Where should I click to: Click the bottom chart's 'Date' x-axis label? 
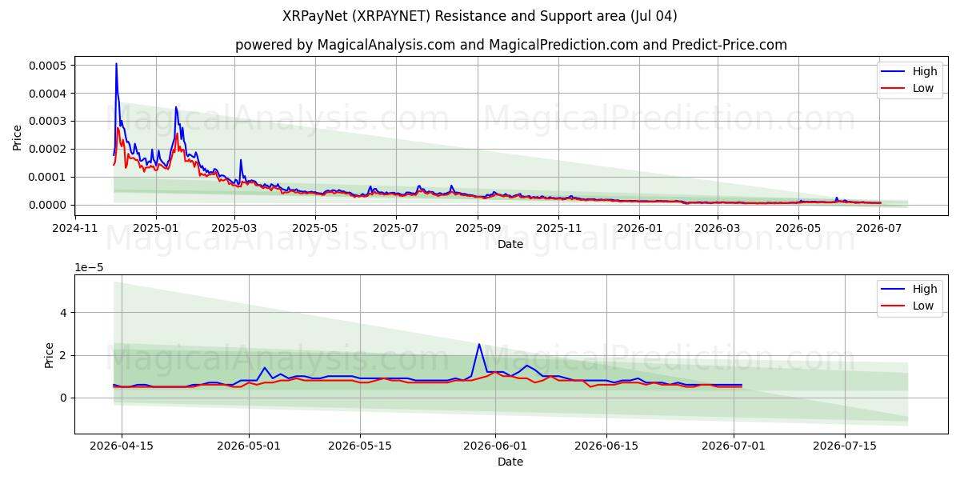[x=510, y=462]
